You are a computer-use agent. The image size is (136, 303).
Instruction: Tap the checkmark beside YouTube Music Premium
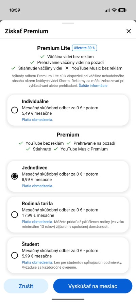click(x=56, y=149)
